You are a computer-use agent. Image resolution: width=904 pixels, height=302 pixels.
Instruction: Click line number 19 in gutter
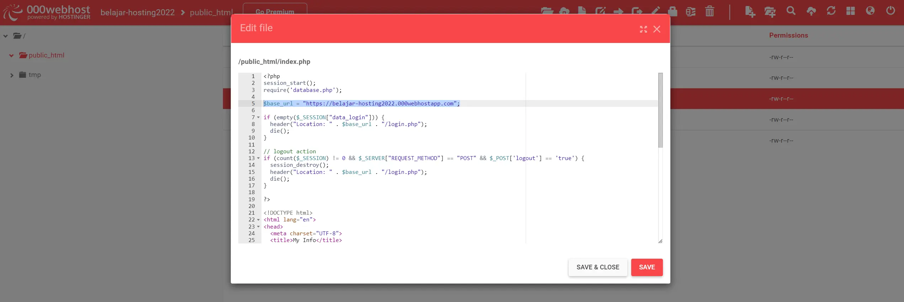point(251,199)
